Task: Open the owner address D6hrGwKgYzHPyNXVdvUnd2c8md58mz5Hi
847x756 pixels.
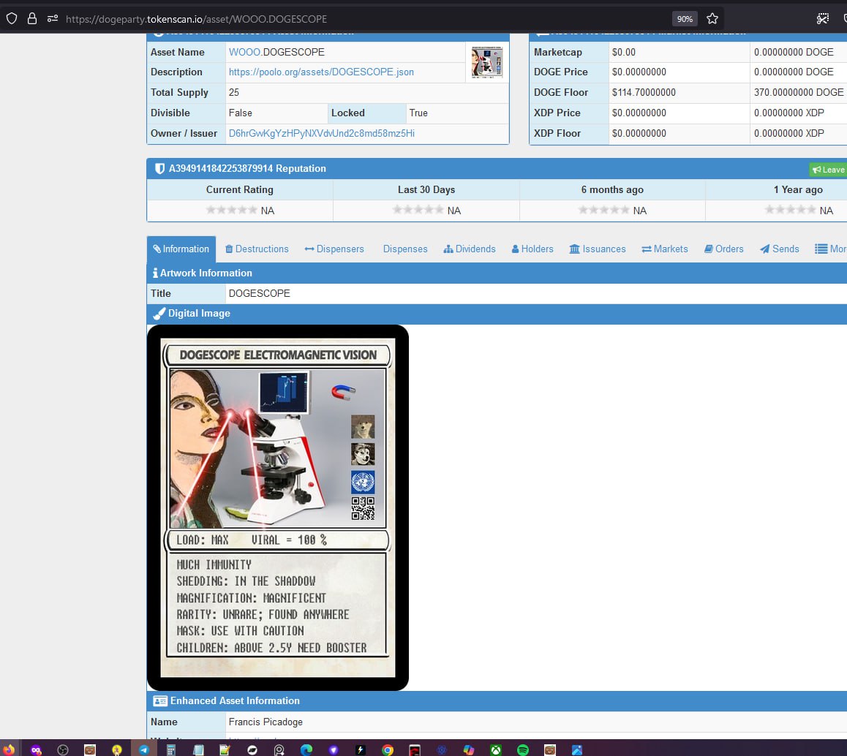Action: 322,133
